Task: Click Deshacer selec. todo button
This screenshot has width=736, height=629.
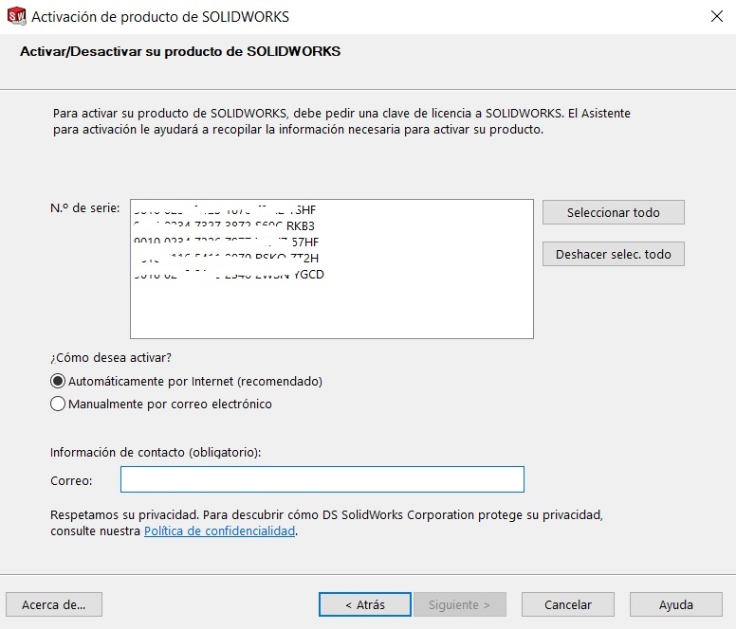Action: pos(613,254)
